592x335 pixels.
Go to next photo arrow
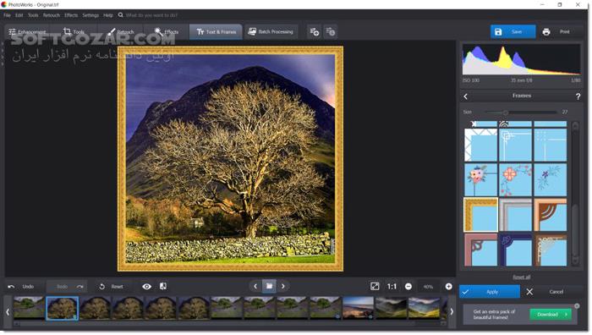click(283, 287)
